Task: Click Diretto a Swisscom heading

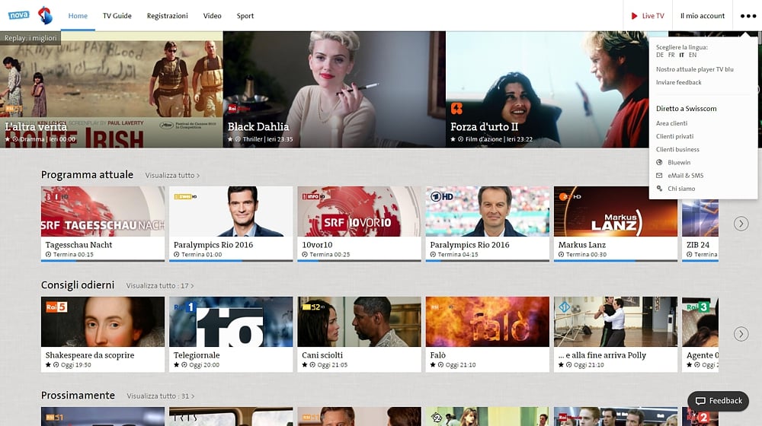Action: coord(687,109)
